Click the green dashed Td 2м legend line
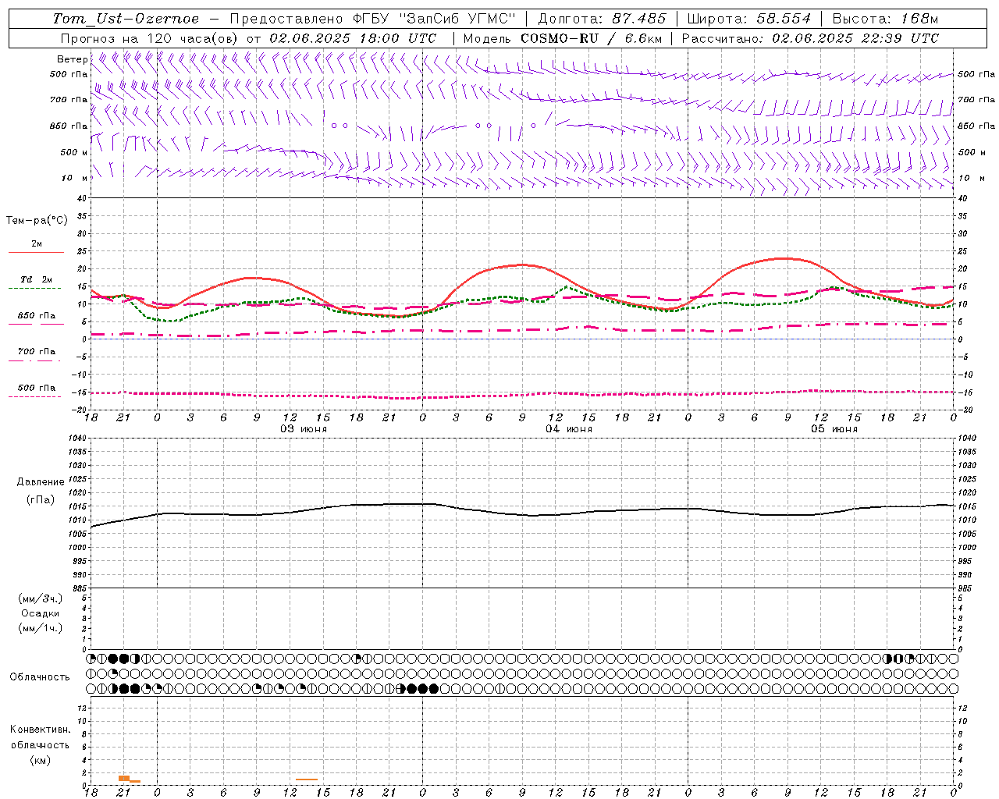This screenshot has width=999, height=799. coord(36,289)
